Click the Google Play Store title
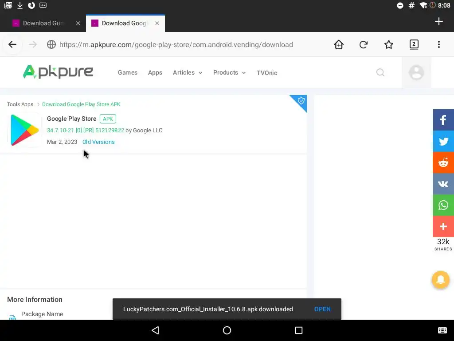454x341 pixels. pos(71,119)
